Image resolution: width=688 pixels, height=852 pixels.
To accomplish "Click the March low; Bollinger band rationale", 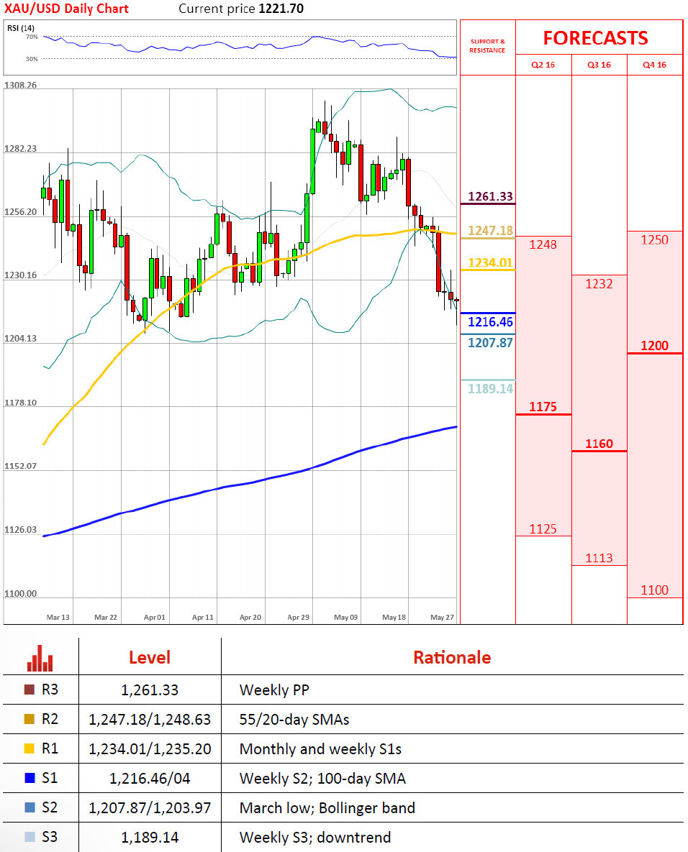I will (327, 808).
